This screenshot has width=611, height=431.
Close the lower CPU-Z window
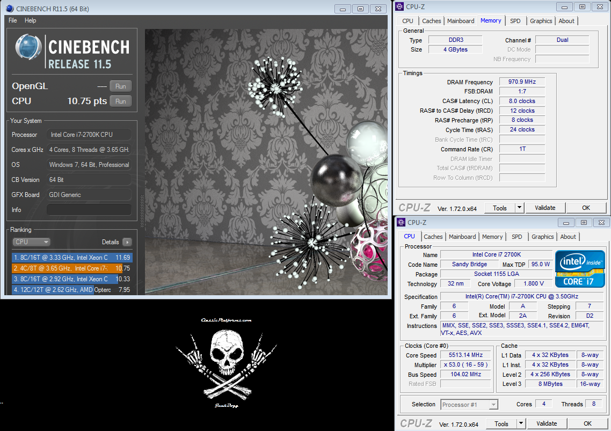[602, 223]
